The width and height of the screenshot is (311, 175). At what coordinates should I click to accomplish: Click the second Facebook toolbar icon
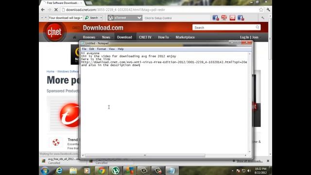pyautogui.click(x=241, y=18)
